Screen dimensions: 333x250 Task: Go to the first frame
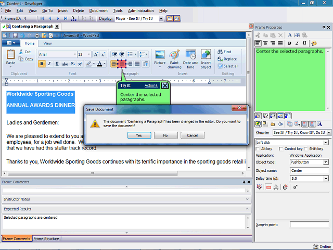[42, 19]
